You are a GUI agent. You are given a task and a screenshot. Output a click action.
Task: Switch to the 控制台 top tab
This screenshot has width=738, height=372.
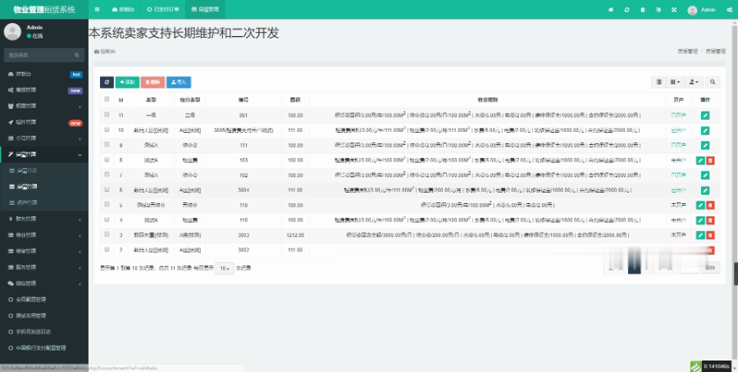coord(123,9)
